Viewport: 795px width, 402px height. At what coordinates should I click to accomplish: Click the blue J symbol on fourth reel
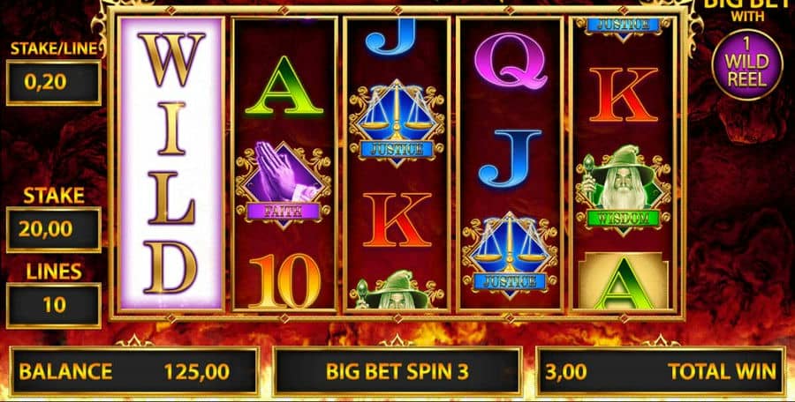(510, 159)
